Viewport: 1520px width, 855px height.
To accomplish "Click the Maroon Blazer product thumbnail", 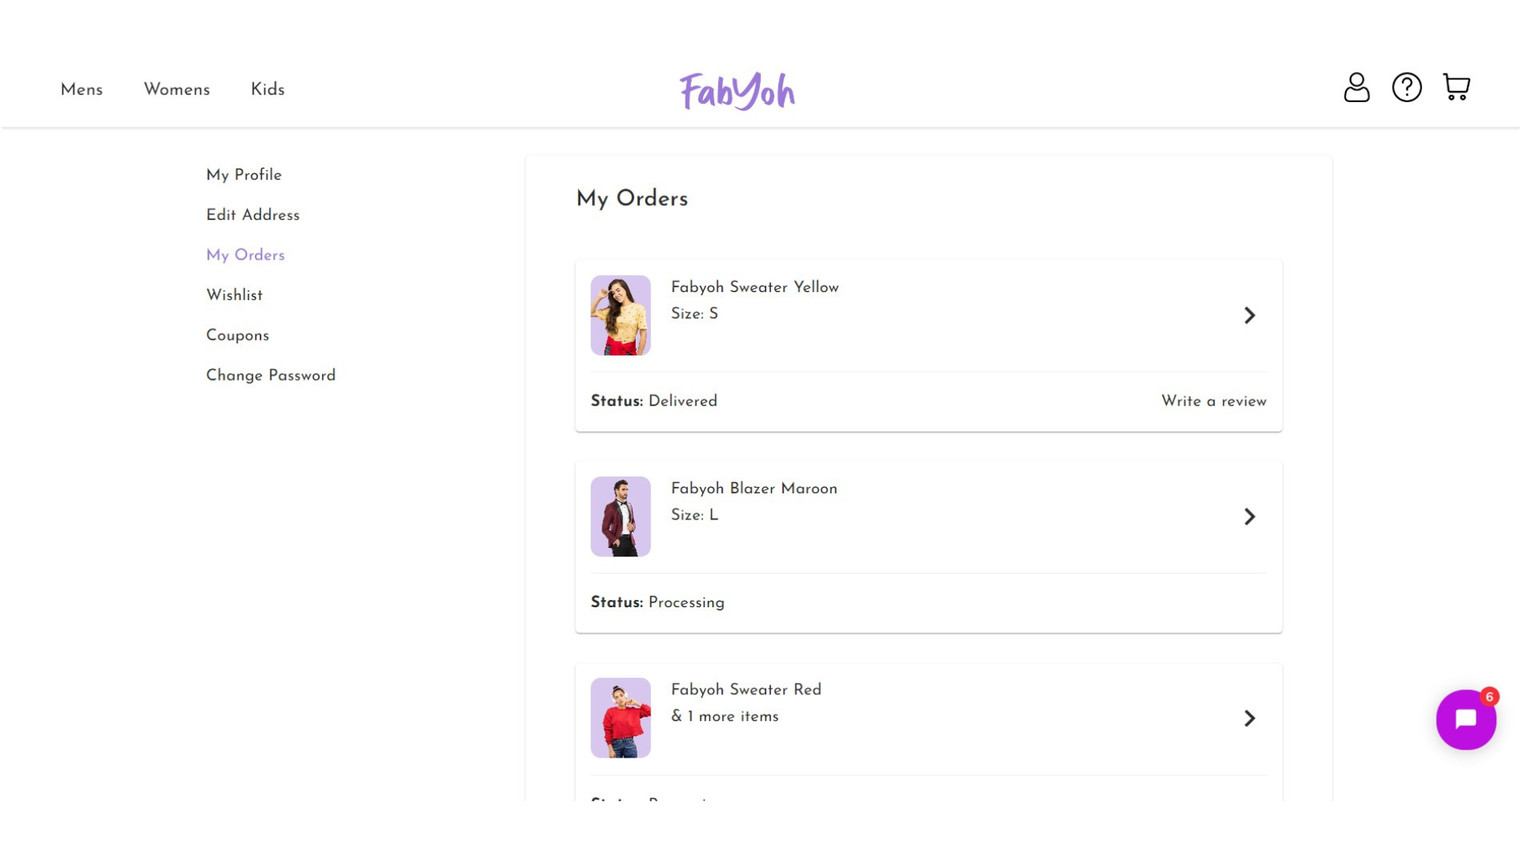I will 621,516.
